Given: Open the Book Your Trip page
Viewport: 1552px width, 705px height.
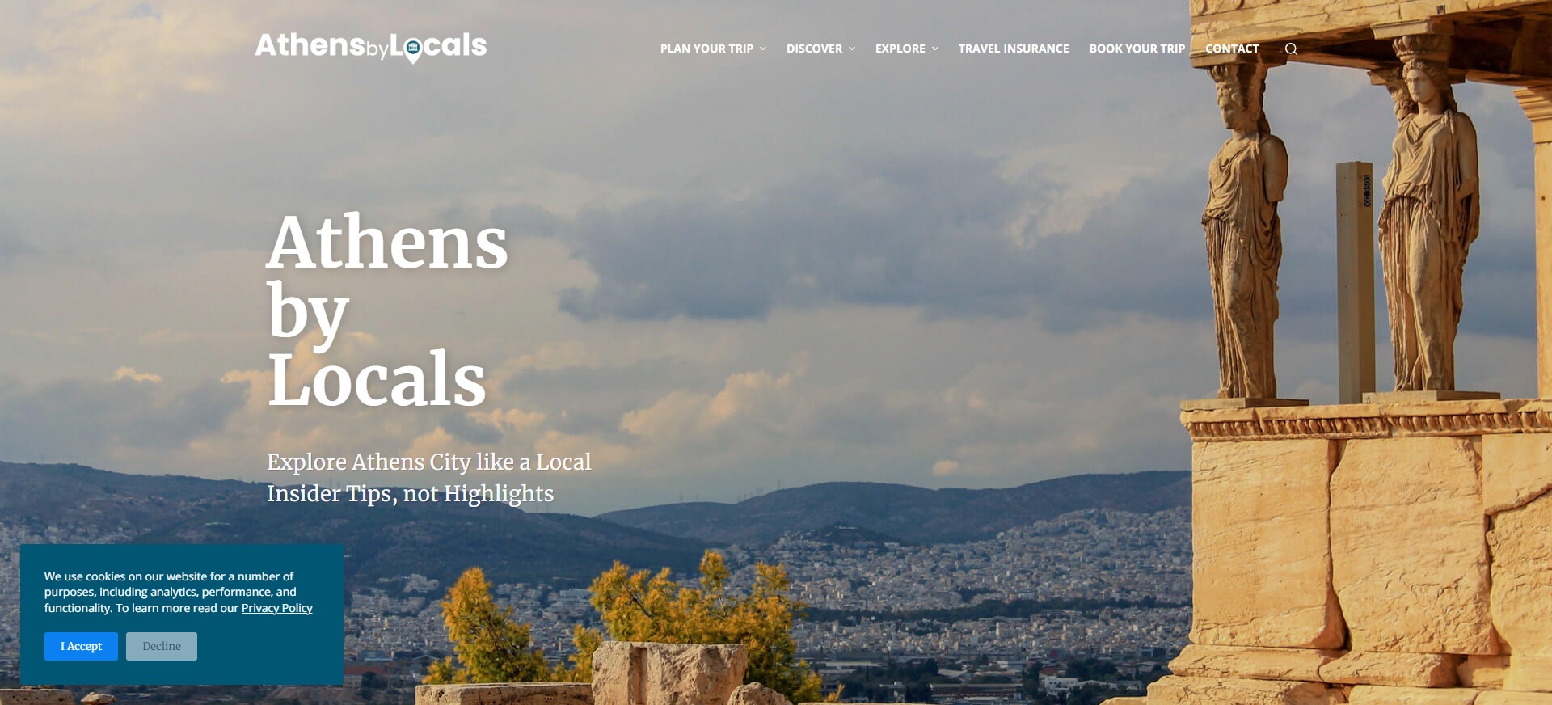Looking at the screenshot, I should click(x=1137, y=49).
